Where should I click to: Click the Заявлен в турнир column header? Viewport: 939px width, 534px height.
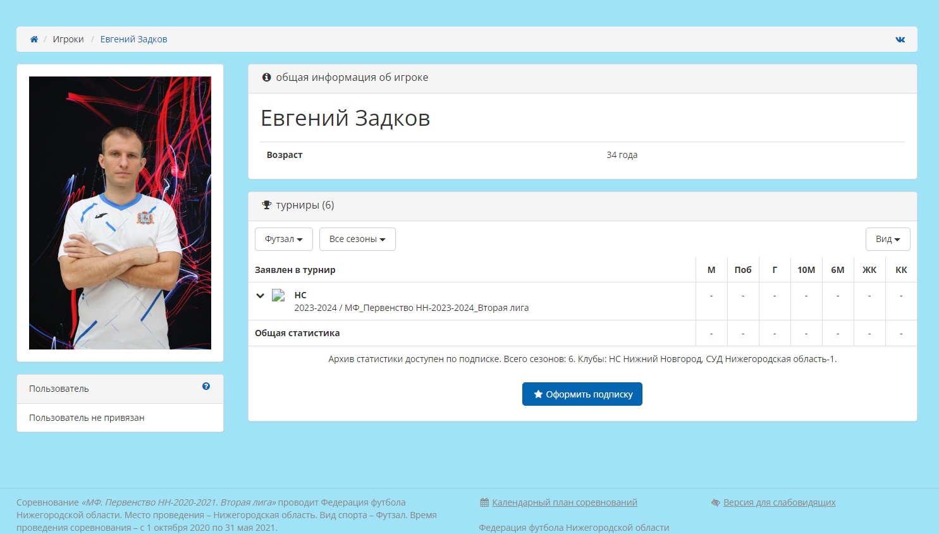pyautogui.click(x=295, y=270)
